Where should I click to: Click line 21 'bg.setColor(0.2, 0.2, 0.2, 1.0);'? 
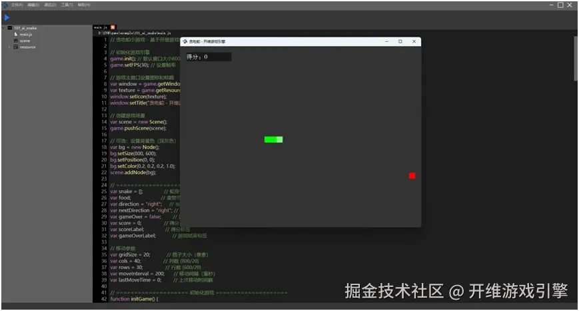pyautogui.click(x=143, y=166)
